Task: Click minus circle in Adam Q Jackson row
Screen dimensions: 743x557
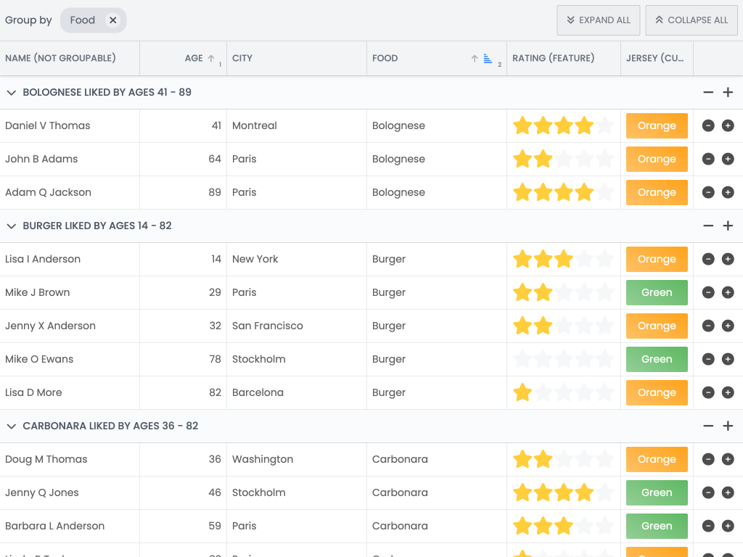Action: click(x=708, y=192)
